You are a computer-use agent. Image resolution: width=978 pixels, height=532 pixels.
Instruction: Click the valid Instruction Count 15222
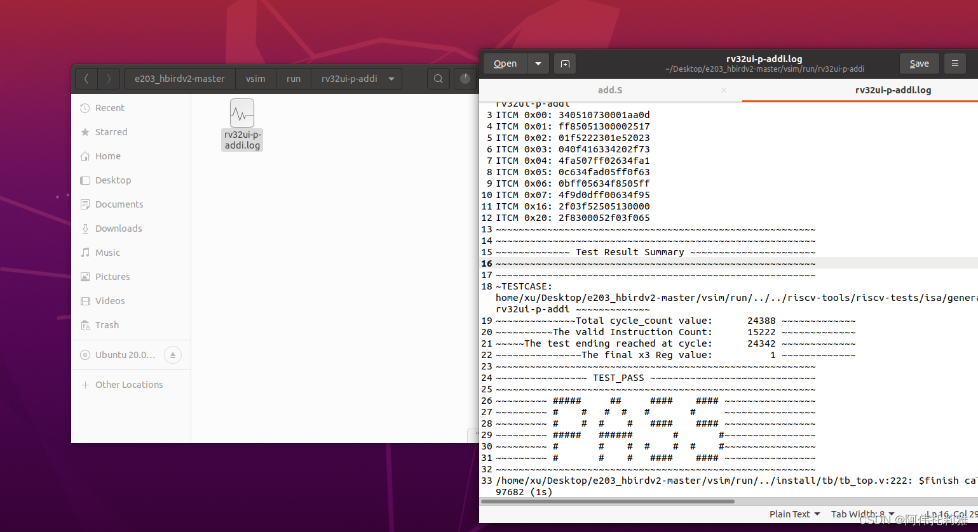761,332
